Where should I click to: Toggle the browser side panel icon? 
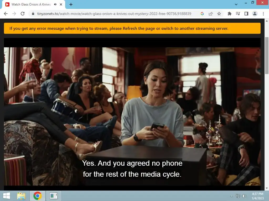pyautogui.click(x=246, y=14)
